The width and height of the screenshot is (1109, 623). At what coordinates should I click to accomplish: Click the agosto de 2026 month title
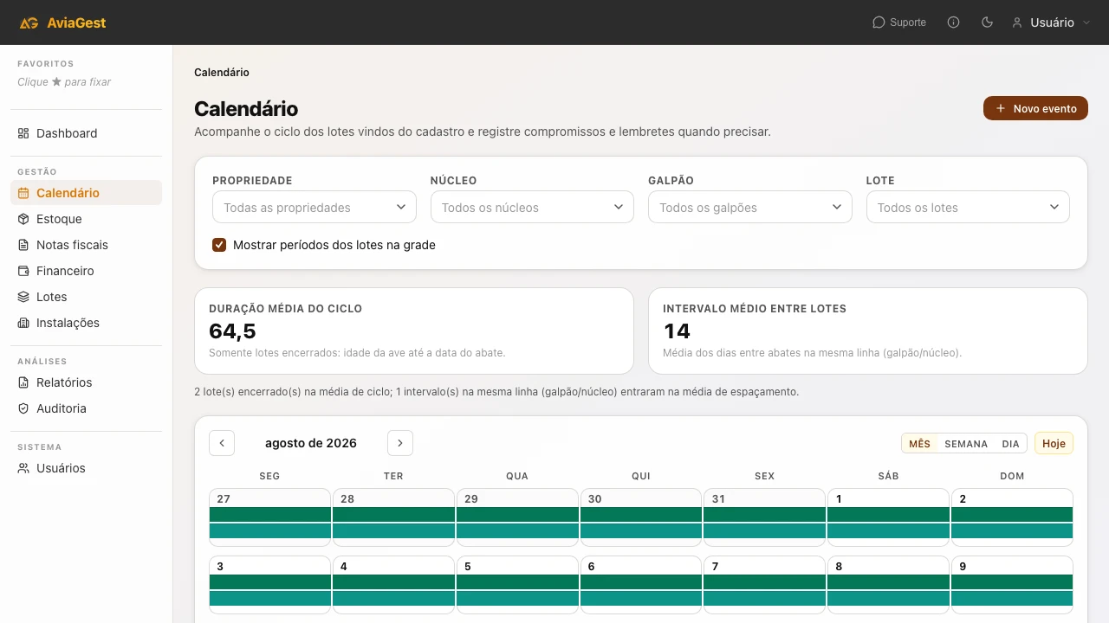311,443
